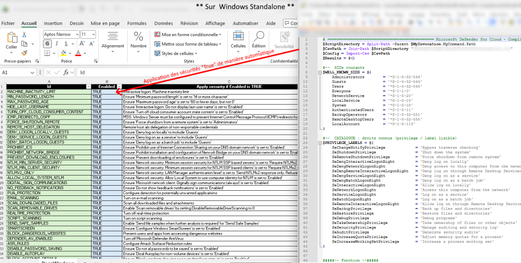Click the Édition magnifier icon

(258, 37)
